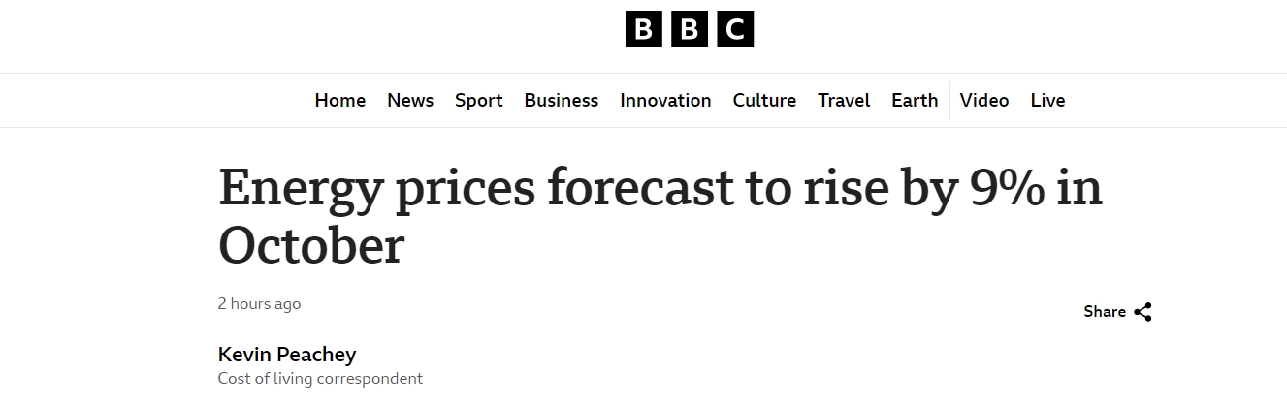Click the word 'October' in the headline
The width and height of the screenshot is (1287, 404).
pyautogui.click(x=310, y=246)
